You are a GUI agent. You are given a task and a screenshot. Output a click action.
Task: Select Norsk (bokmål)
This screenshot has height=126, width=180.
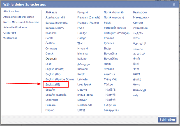pyautogui.click(x=114, y=12)
